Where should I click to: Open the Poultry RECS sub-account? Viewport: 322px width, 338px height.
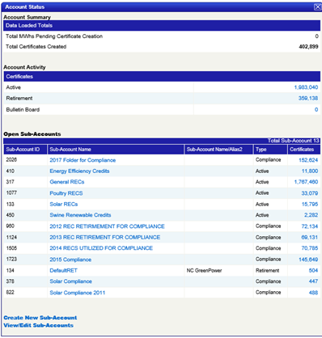pos(66,193)
